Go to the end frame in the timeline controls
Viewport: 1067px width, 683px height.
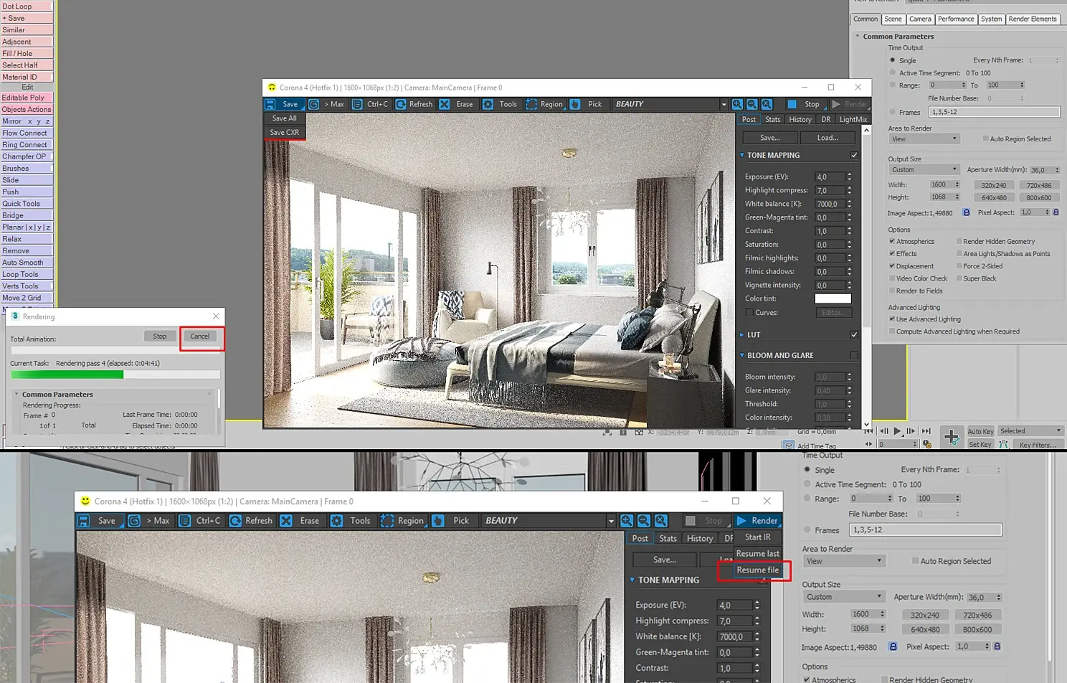[x=926, y=431]
